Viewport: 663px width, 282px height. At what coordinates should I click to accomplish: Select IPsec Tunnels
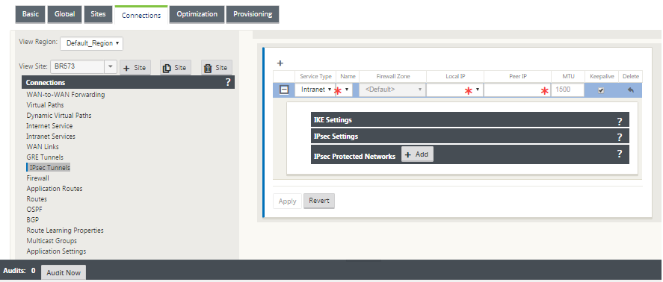(x=50, y=168)
